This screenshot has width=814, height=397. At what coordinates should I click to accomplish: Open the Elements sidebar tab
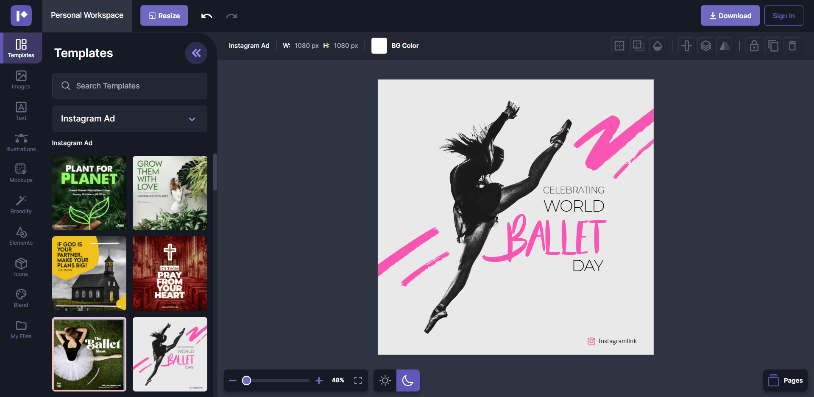21,236
